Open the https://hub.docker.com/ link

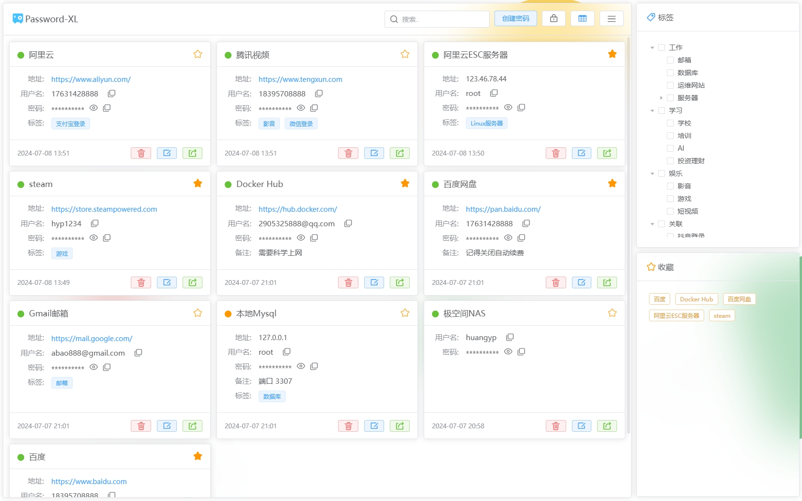tap(298, 209)
